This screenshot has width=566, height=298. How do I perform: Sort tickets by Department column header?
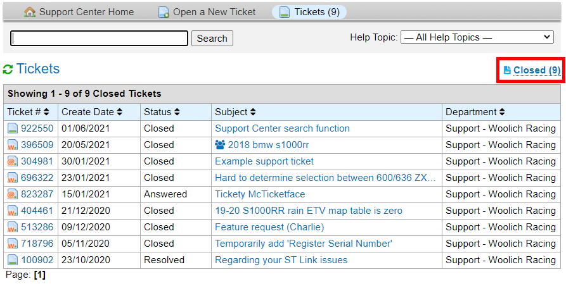click(475, 112)
